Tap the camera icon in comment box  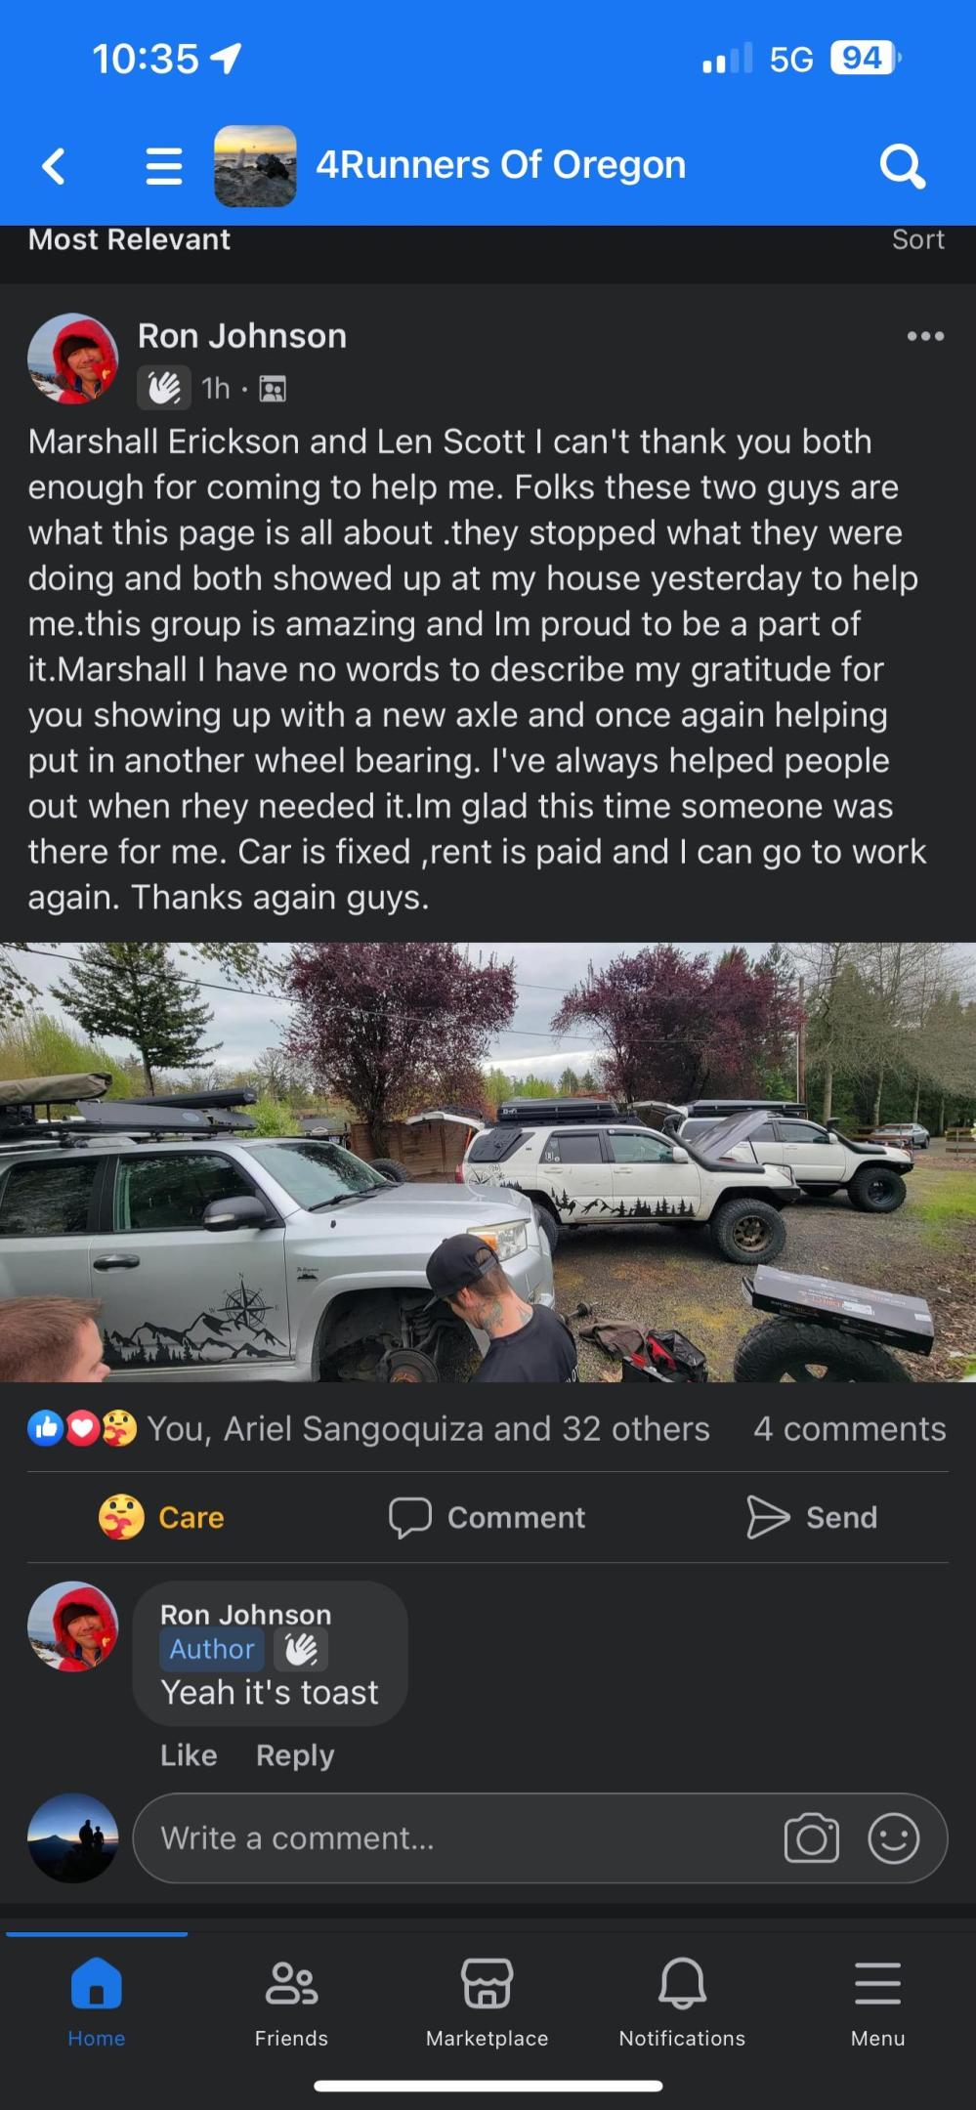click(x=811, y=1838)
